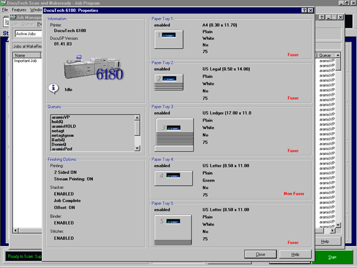Image resolution: width=357 pixels, height=268 pixels.
Task: Click the Non Fuser label in Tray 4
Action: coord(294,194)
